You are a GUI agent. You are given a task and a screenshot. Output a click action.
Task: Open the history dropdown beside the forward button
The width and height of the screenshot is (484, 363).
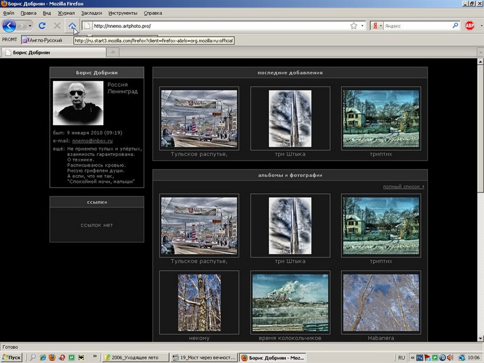[30, 25]
